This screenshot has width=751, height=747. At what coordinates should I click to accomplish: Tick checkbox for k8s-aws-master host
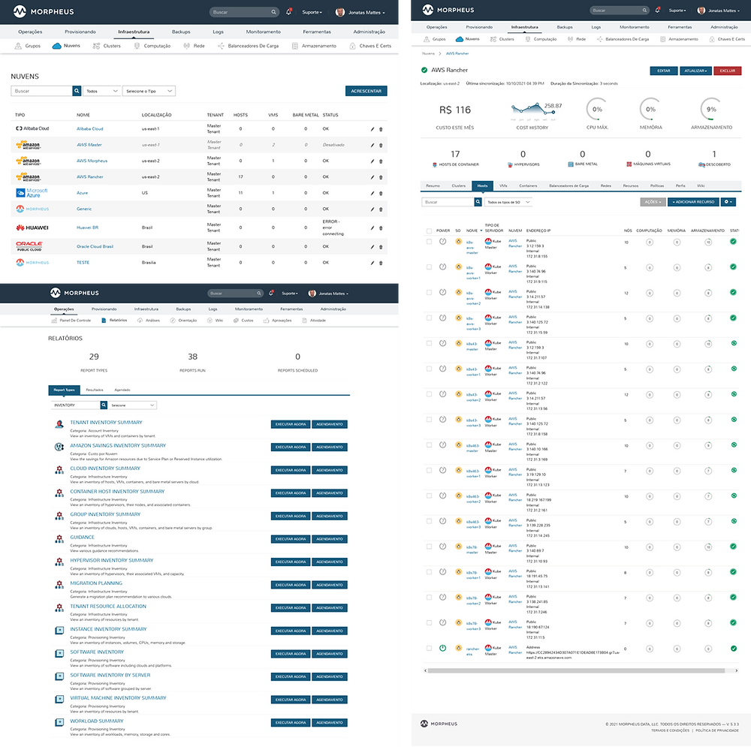pyautogui.click(x=429, y=242)
